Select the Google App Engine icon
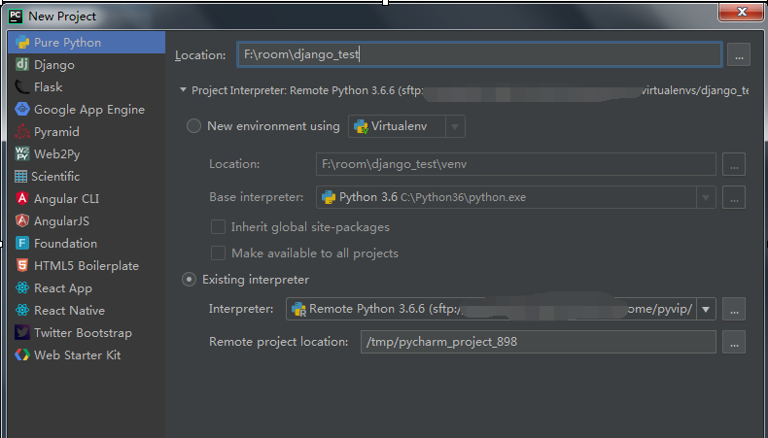The image size is (768, 438). point(22,109)
